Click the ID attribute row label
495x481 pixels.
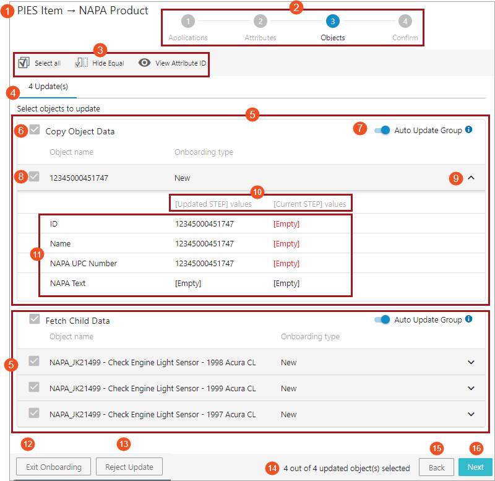point(54,224)
